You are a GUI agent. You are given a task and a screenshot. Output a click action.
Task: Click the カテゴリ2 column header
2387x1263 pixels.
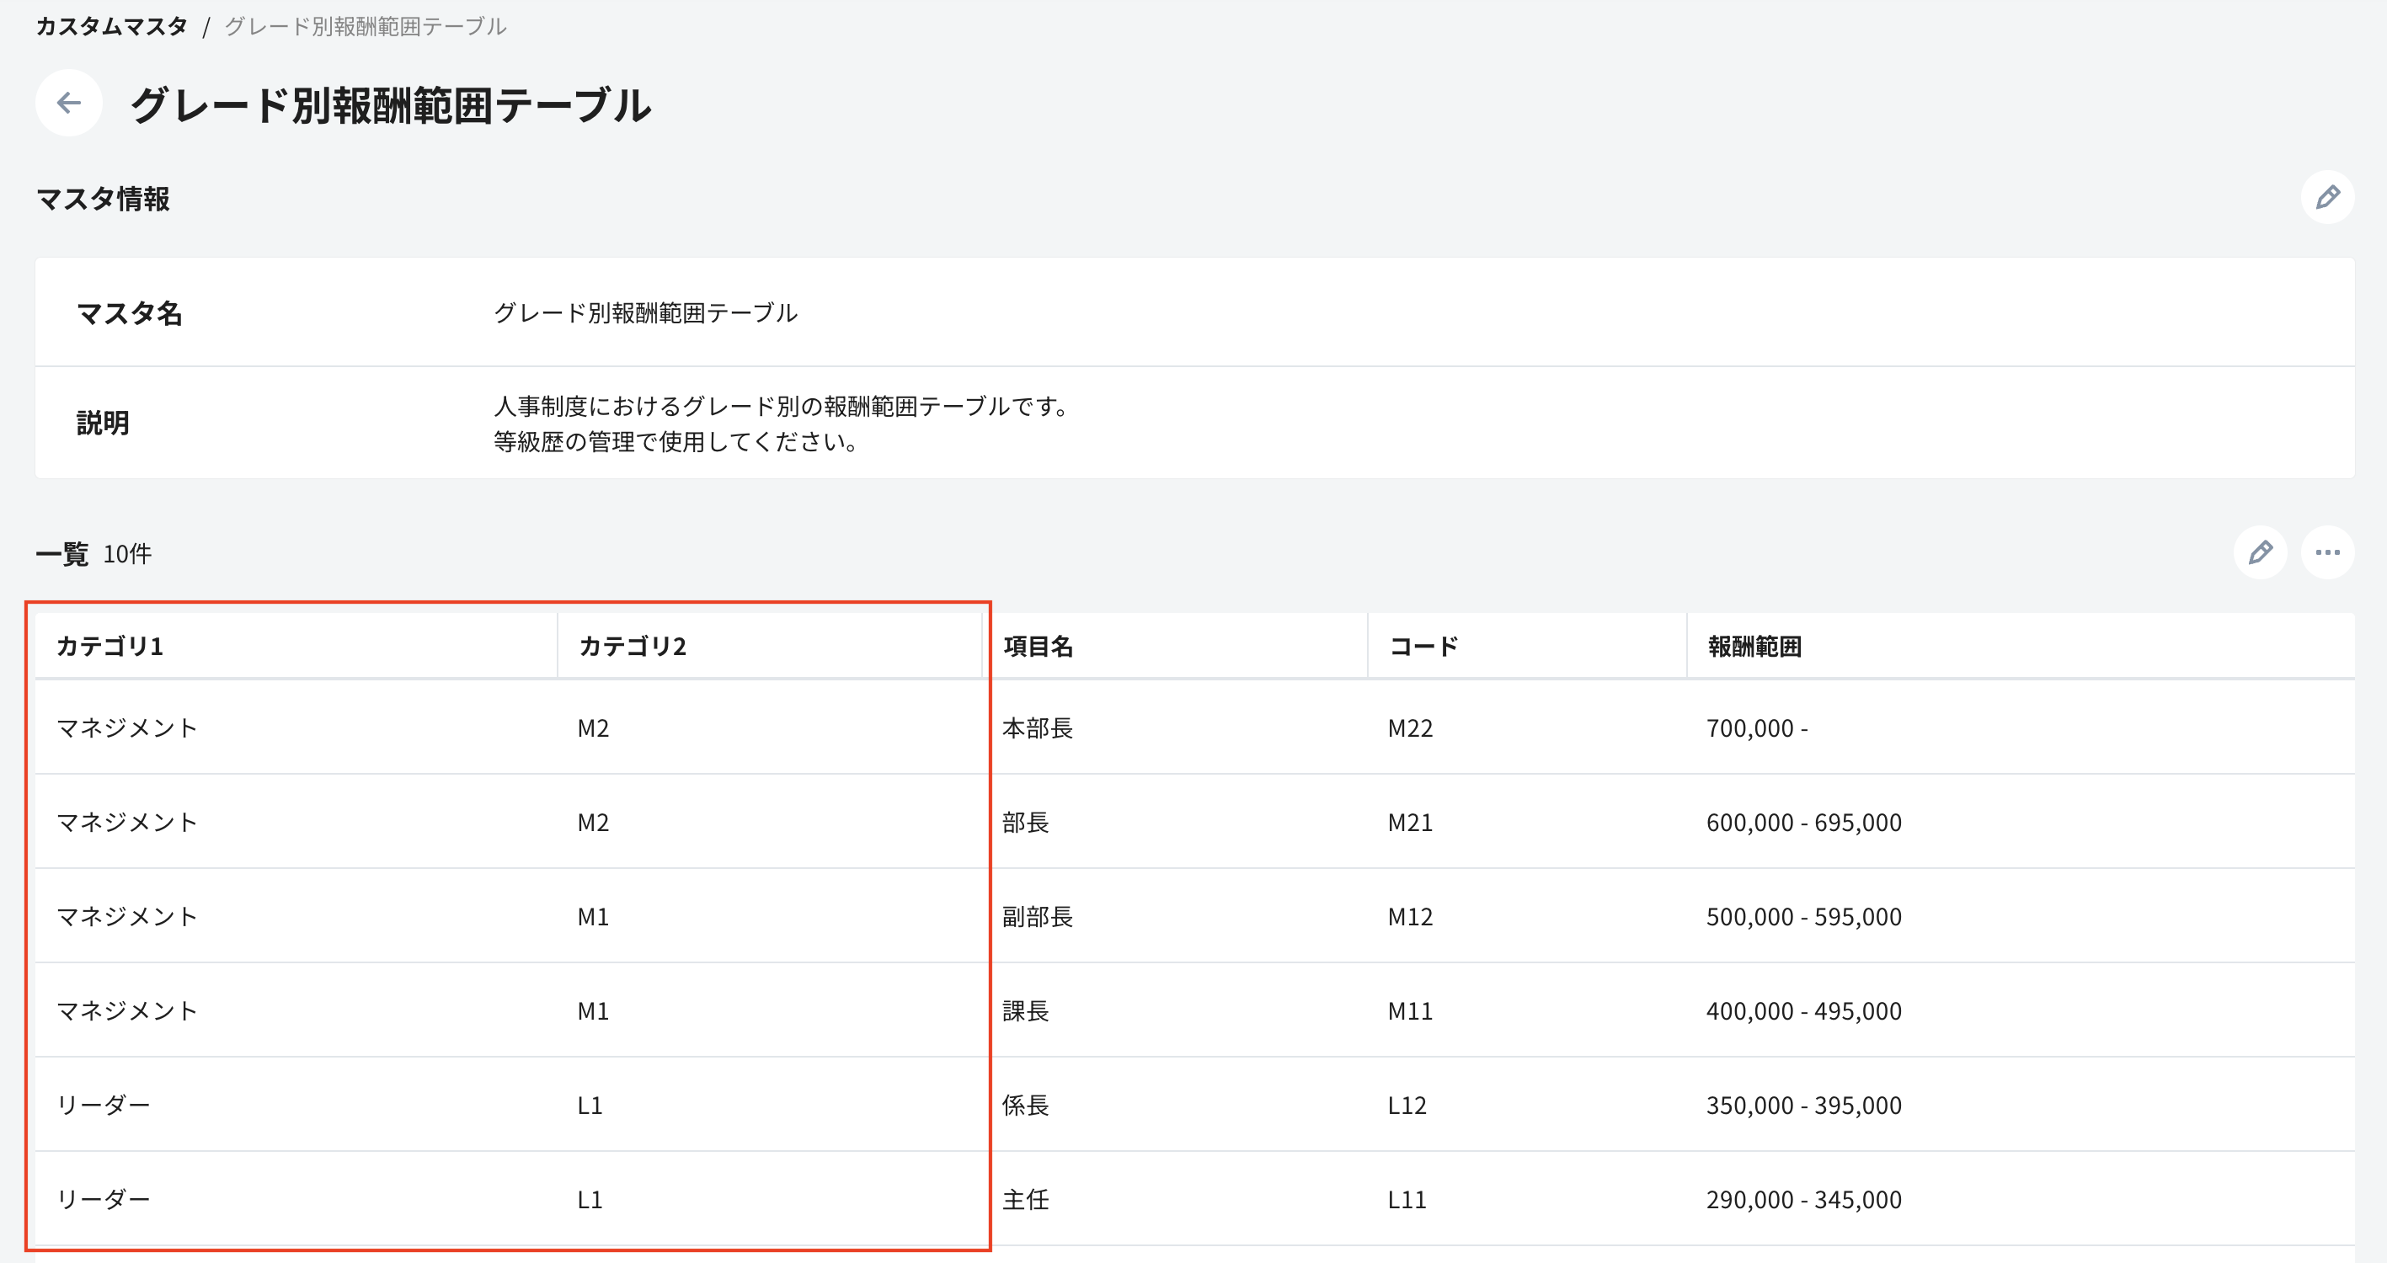(632, 646)
